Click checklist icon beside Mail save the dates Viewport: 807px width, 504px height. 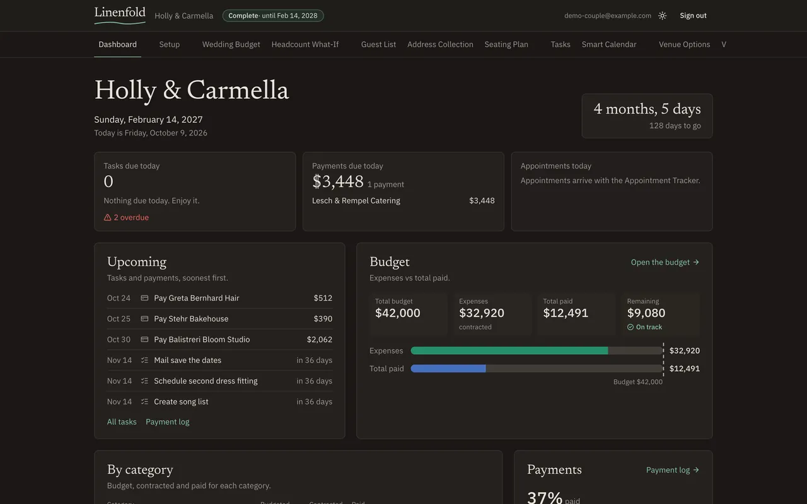pos(144,360)
